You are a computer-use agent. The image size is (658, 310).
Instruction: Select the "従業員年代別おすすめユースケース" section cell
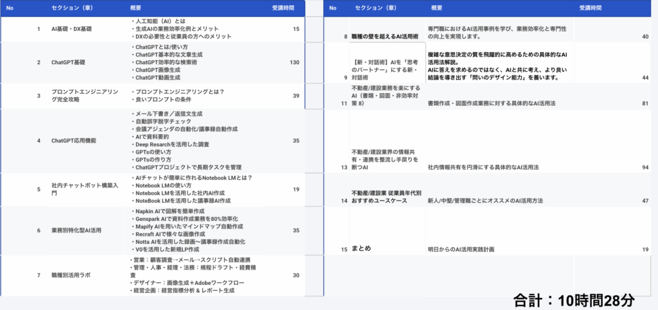[386, 196]
